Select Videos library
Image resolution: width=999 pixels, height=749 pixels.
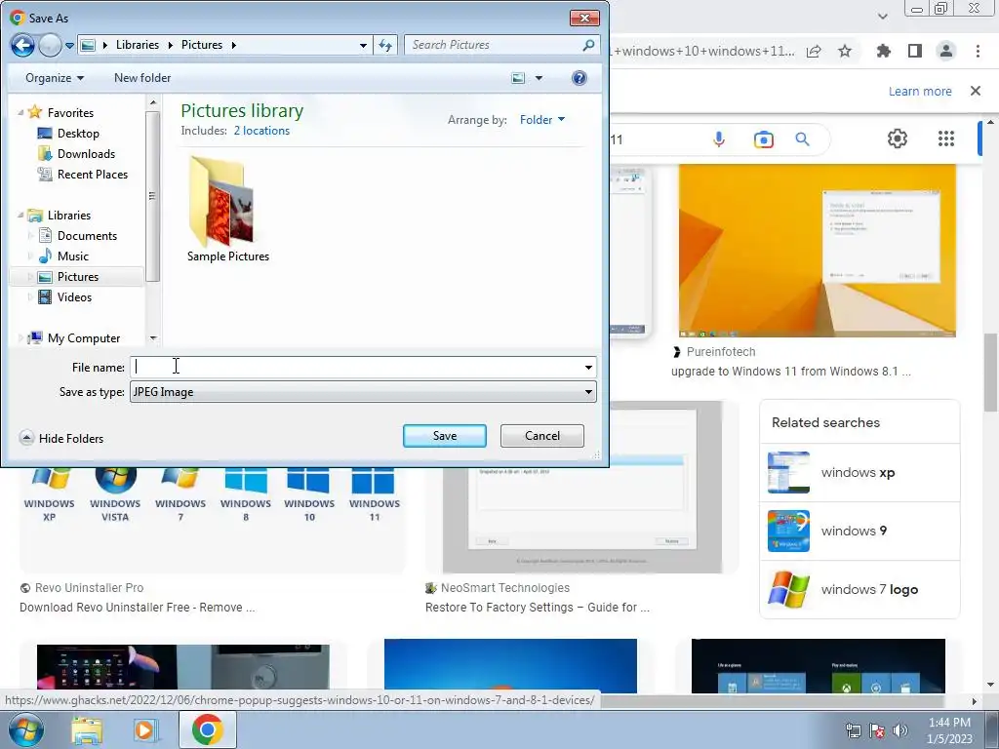(74, 296)
